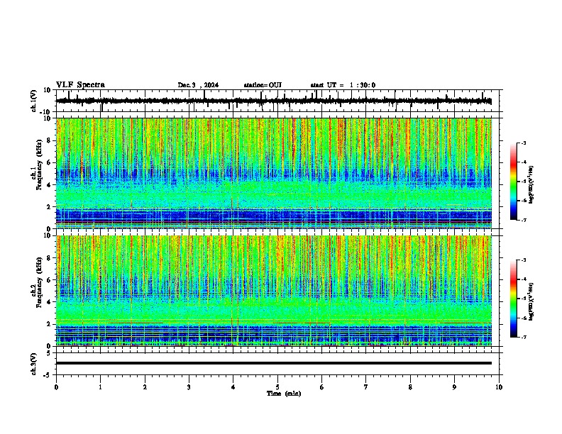Click inside the ch.1 spectrogram panel

coord(274,173)
